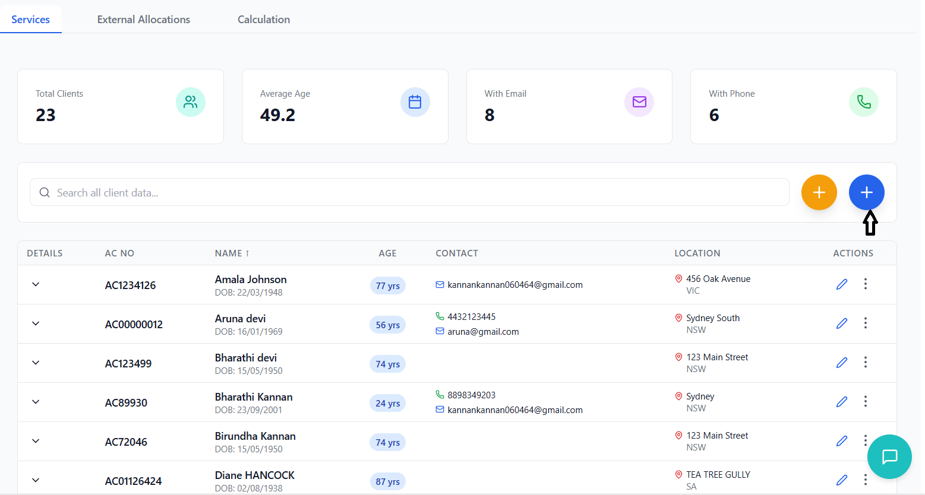Image resolution: width=925 pixels, height=495 pixels.
Task: Open three-dot menu for Bharathi Kannan
Action: click(865, 402)
